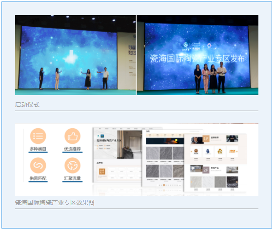Click the highlighted orange pagination page button

pos(164,185)
